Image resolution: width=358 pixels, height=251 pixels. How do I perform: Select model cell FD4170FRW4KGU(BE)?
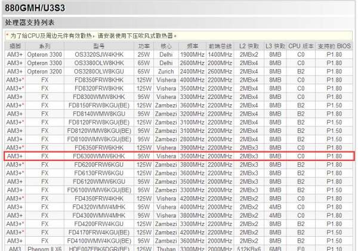tap(99, 233)
